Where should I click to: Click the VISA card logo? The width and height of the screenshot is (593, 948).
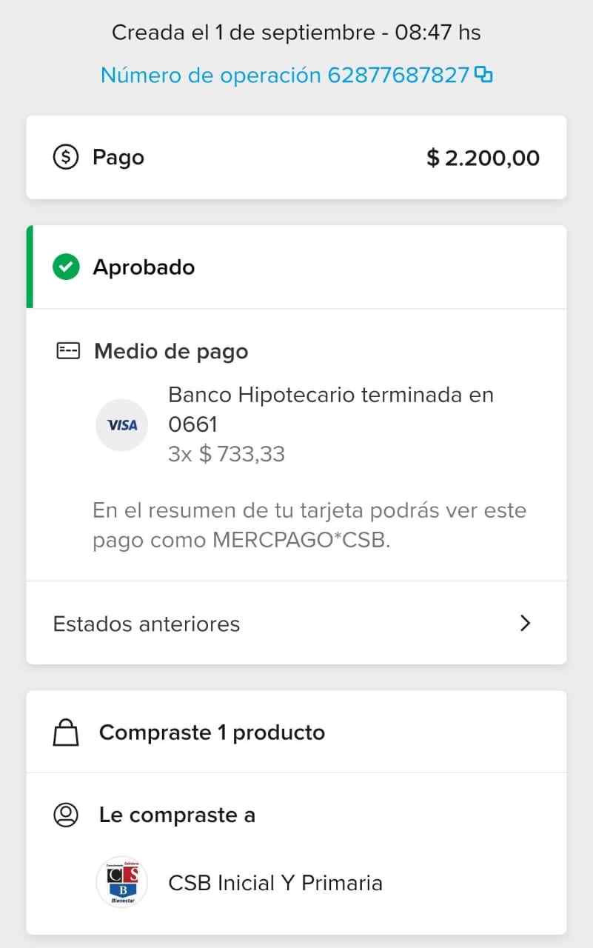click(122, 425)
